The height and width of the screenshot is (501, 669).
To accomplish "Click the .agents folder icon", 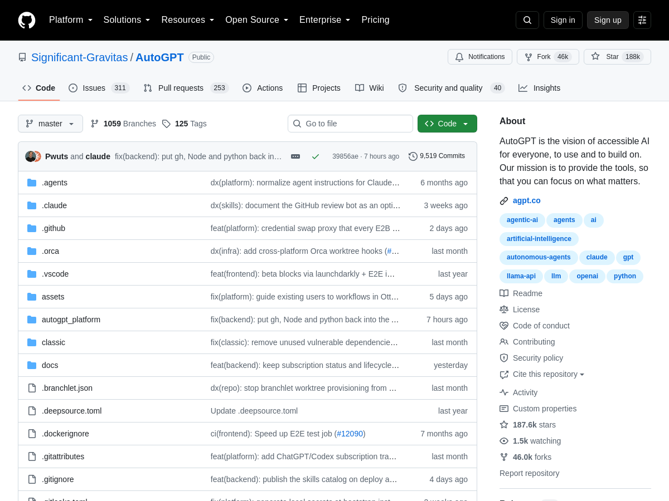I will coord(32,183).
